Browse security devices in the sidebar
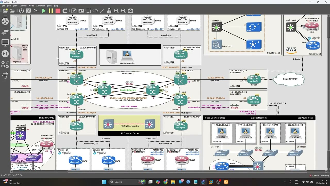 5,54
